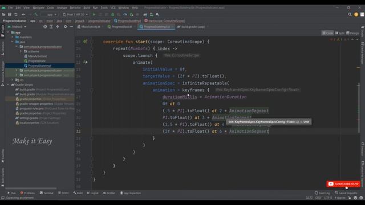Click Expand All in Project panel
The width and height of the screenshot is (365, 205).
click(x=51, y=27)
